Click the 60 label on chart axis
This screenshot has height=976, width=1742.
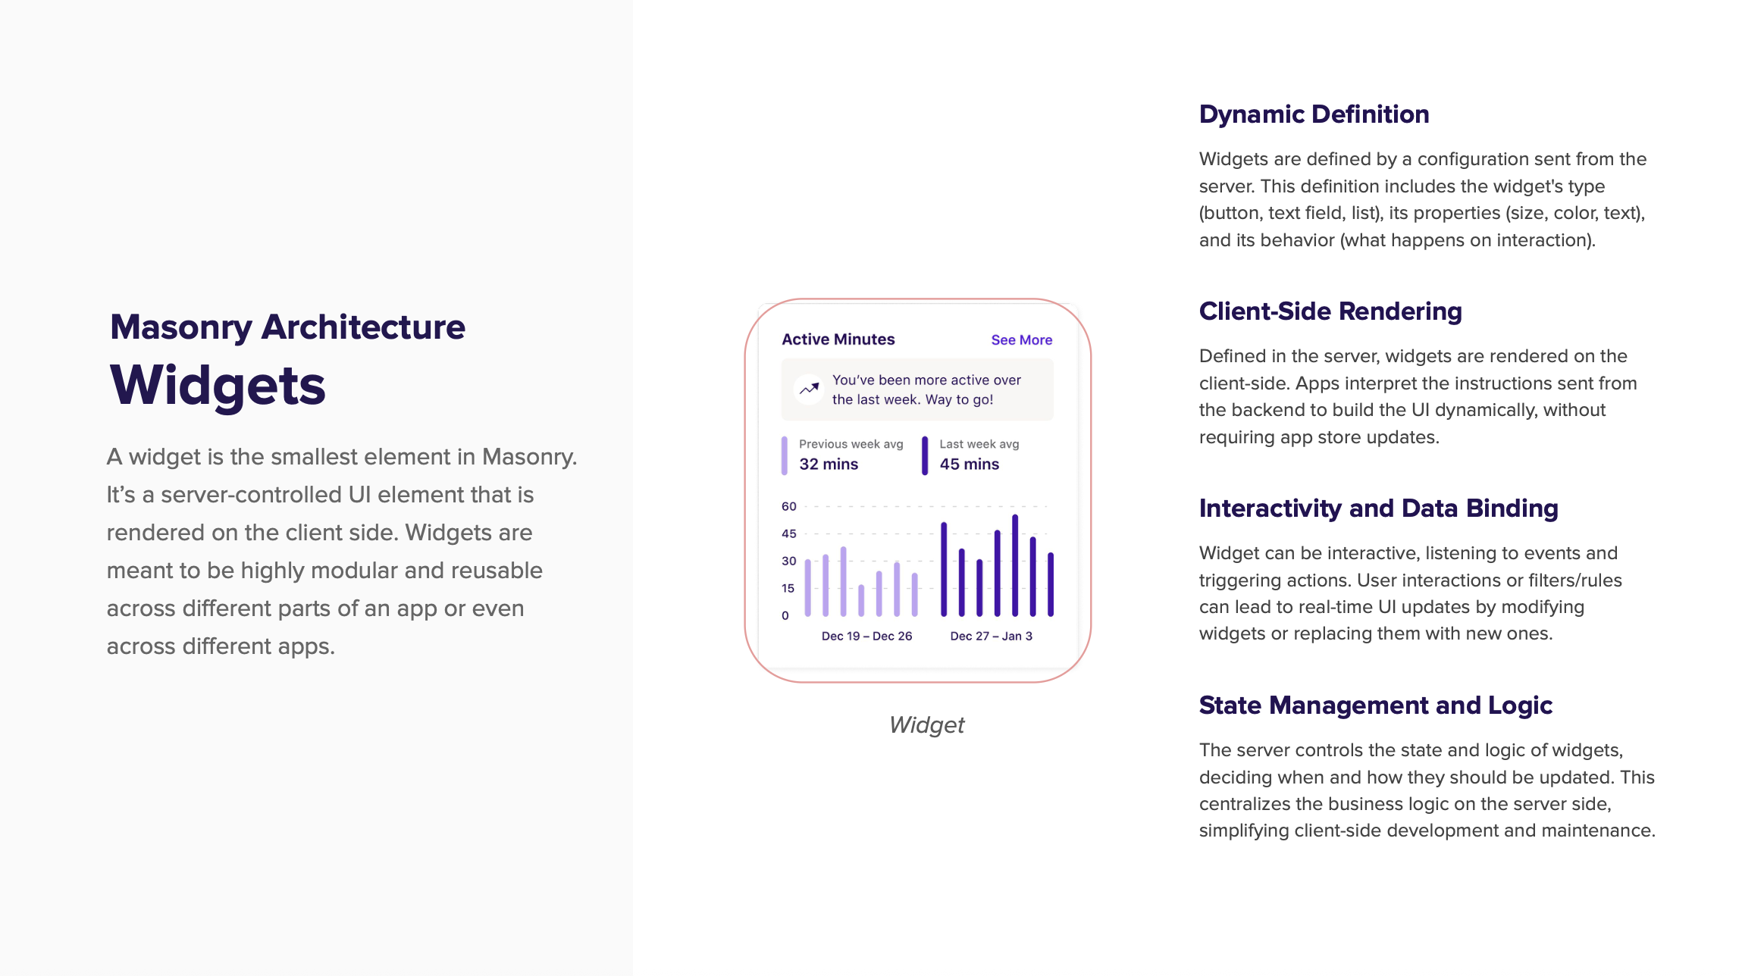point(788,506)
